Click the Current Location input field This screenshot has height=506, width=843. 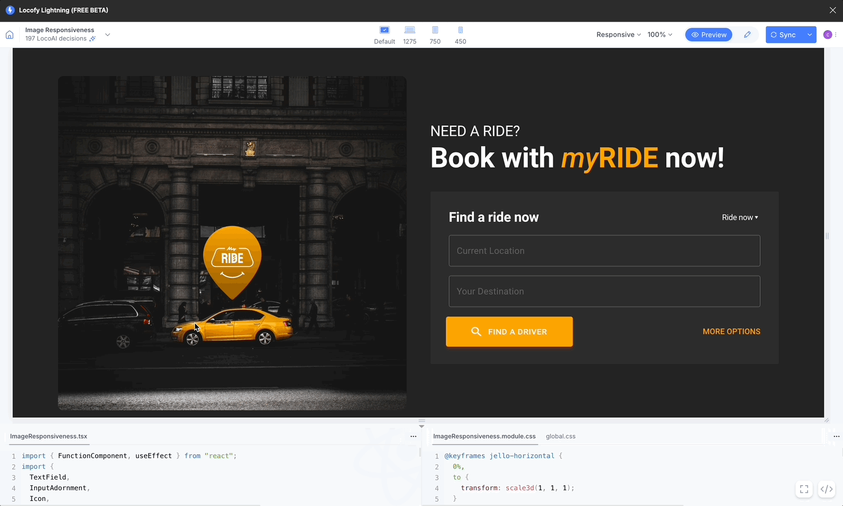[x=604, y=251]
